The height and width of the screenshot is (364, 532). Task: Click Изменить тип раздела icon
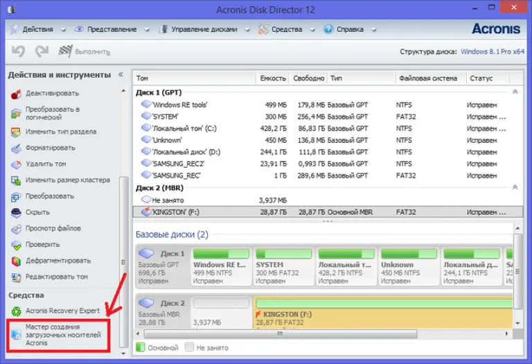16,132
